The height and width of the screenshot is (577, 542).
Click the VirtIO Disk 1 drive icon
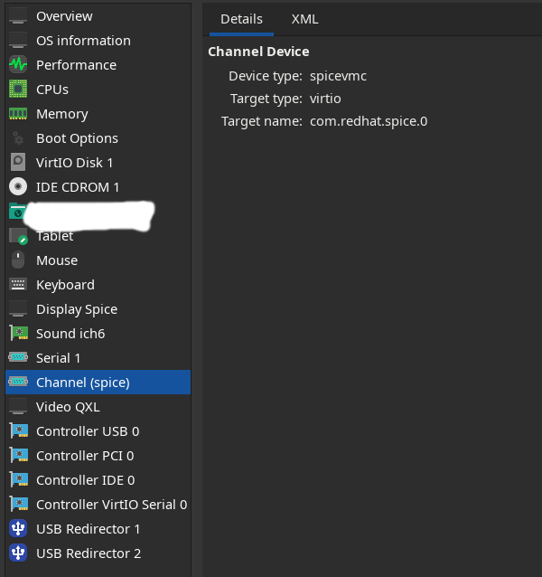18,163
